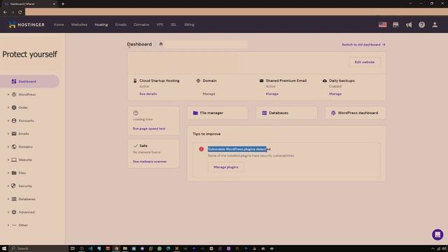Image resolution: width=448 pixels, height=252 pixels.
Task: Open See details under Cloud Startup Hosting
Action: tap(148, 94)
